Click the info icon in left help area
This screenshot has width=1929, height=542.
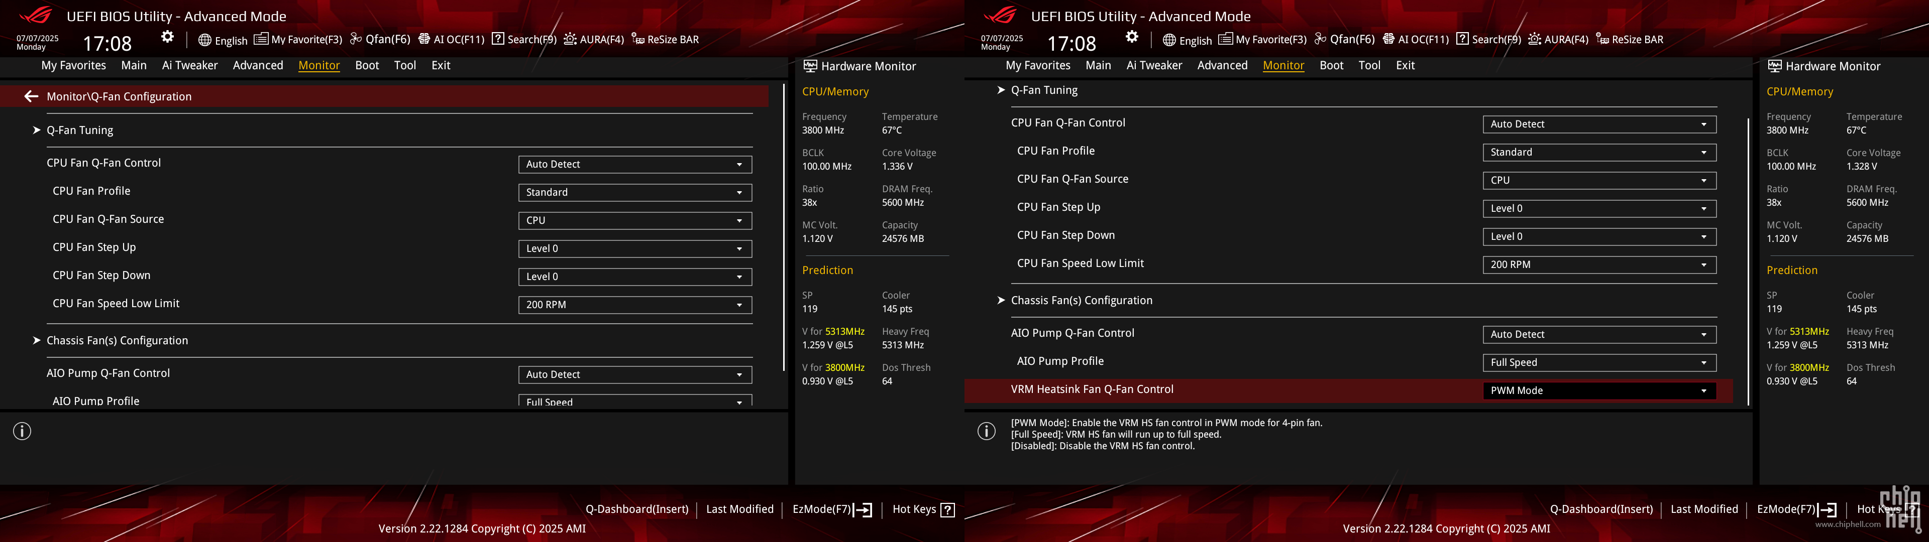coord(23,431)
